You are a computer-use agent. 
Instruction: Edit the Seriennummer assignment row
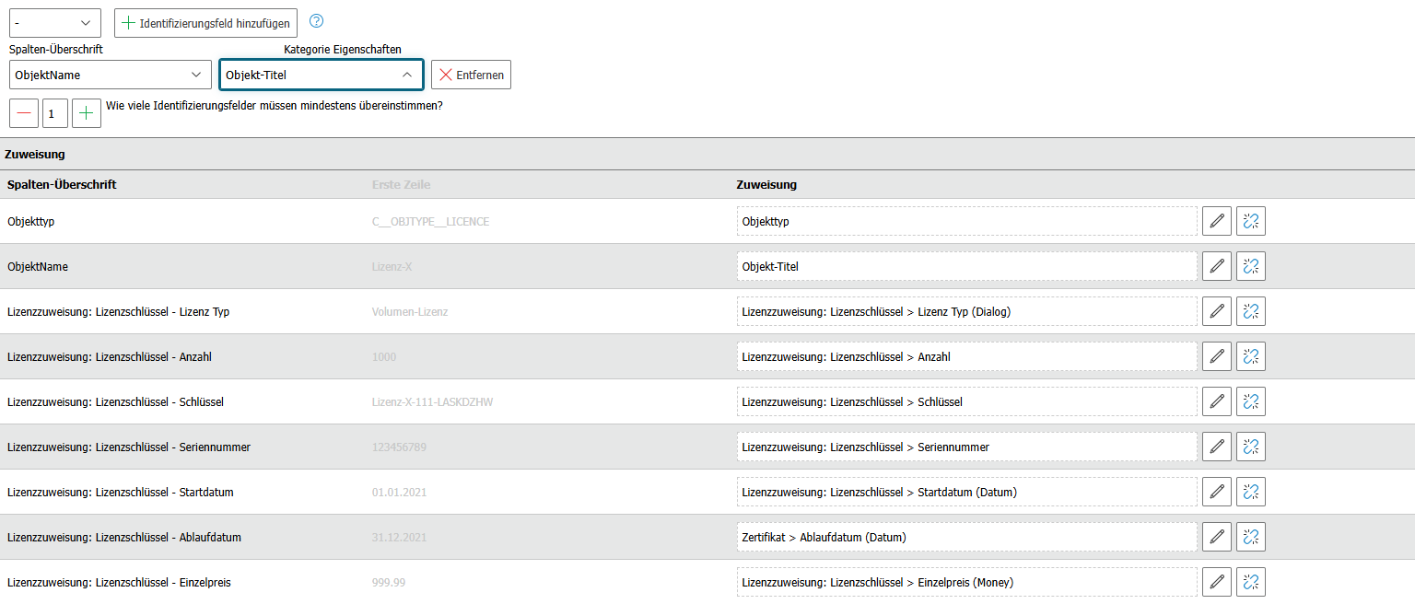[x=1217, y=447]
